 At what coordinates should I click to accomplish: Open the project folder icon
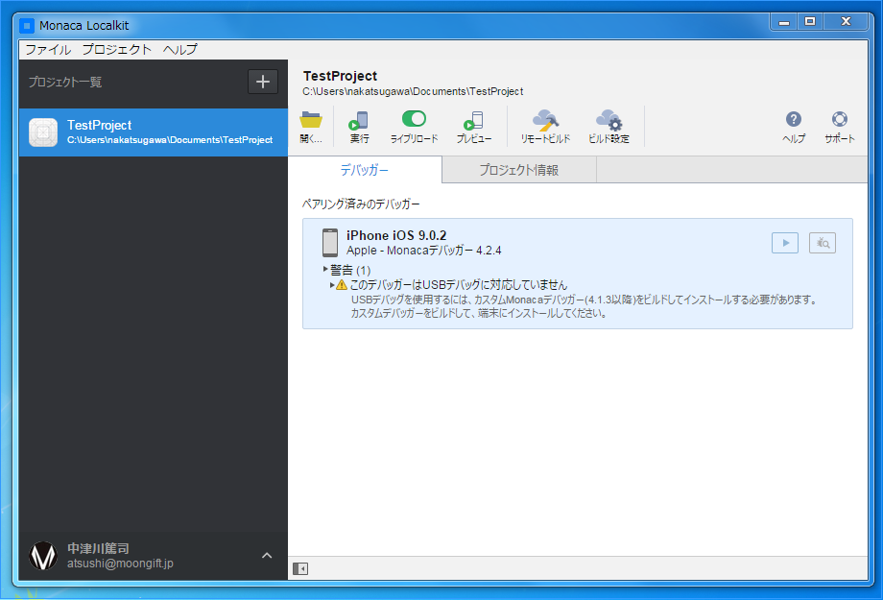click(x=310, y=120)
